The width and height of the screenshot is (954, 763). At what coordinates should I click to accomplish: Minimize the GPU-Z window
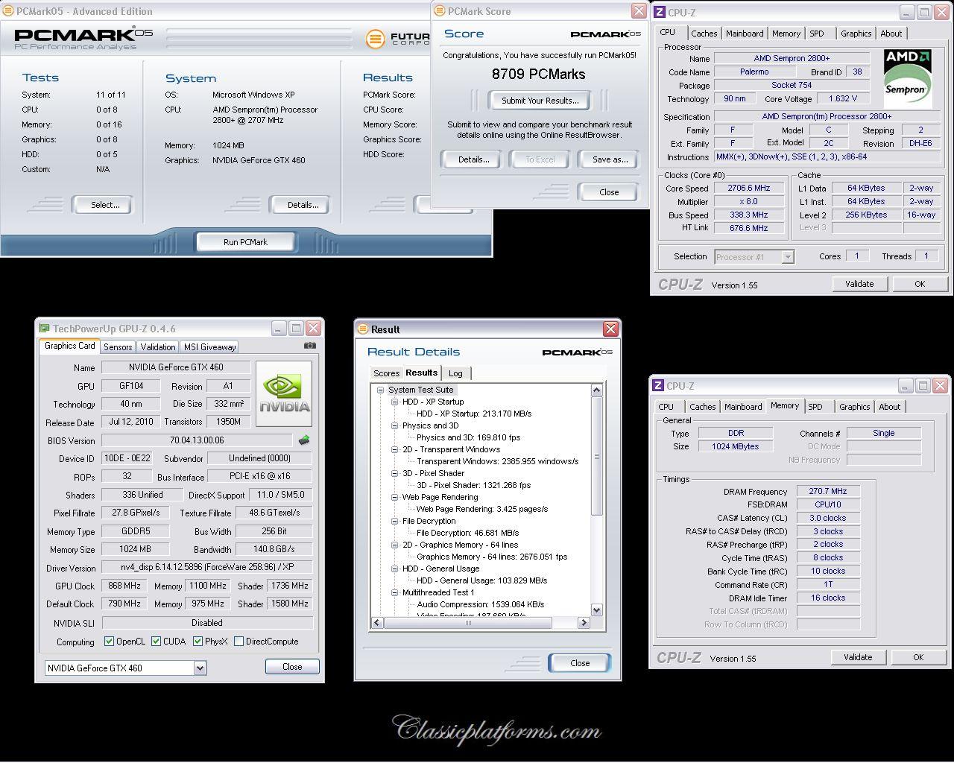pos(278,328)
